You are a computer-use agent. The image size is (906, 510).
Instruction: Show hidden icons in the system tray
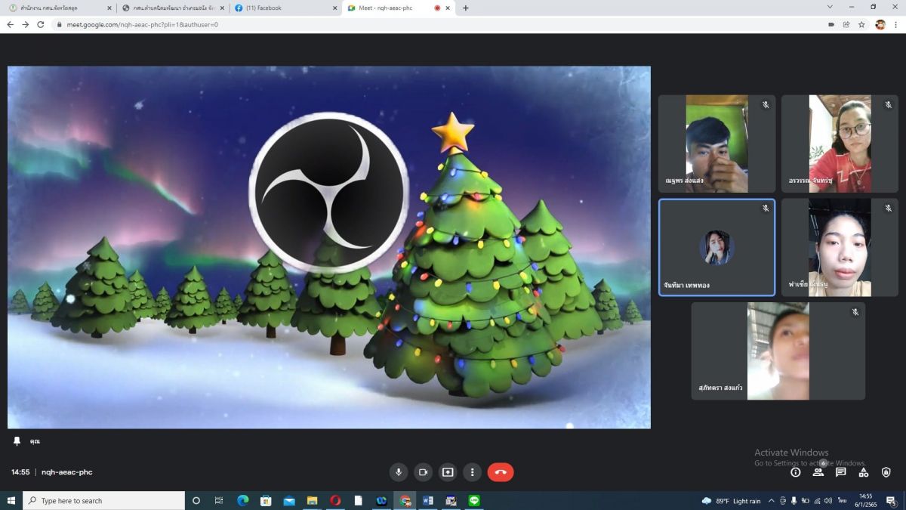point(771,500)
